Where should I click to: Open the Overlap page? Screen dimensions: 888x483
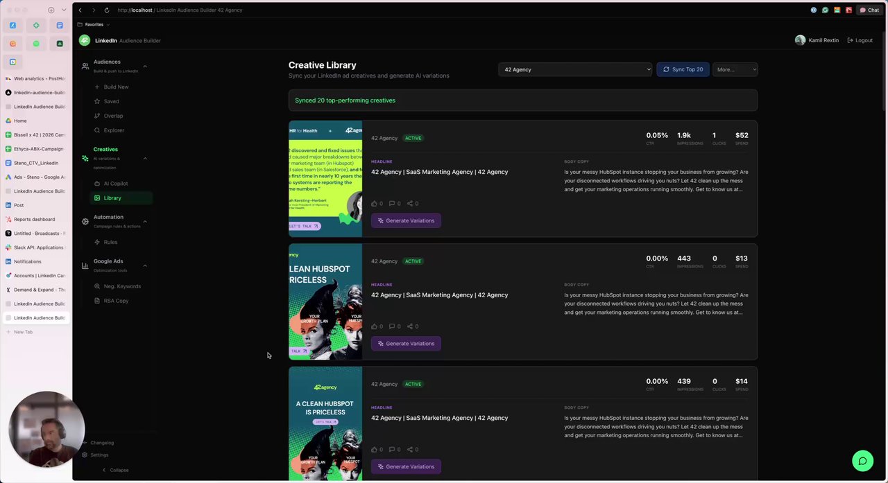(x=113, y=116)
